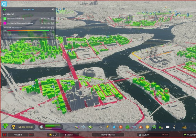Open the Roads tool menu

(101, 127)
